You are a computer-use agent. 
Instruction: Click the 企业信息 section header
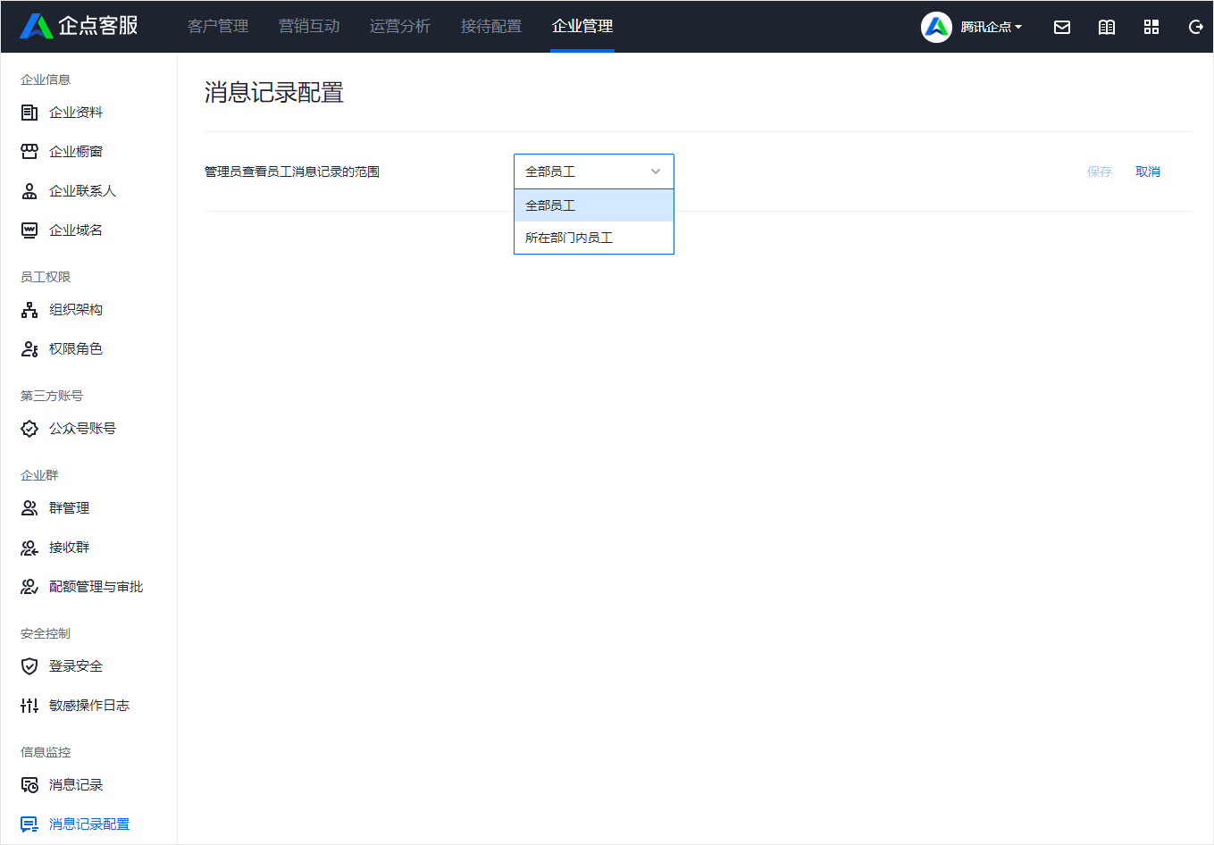(x=46, y=79)
